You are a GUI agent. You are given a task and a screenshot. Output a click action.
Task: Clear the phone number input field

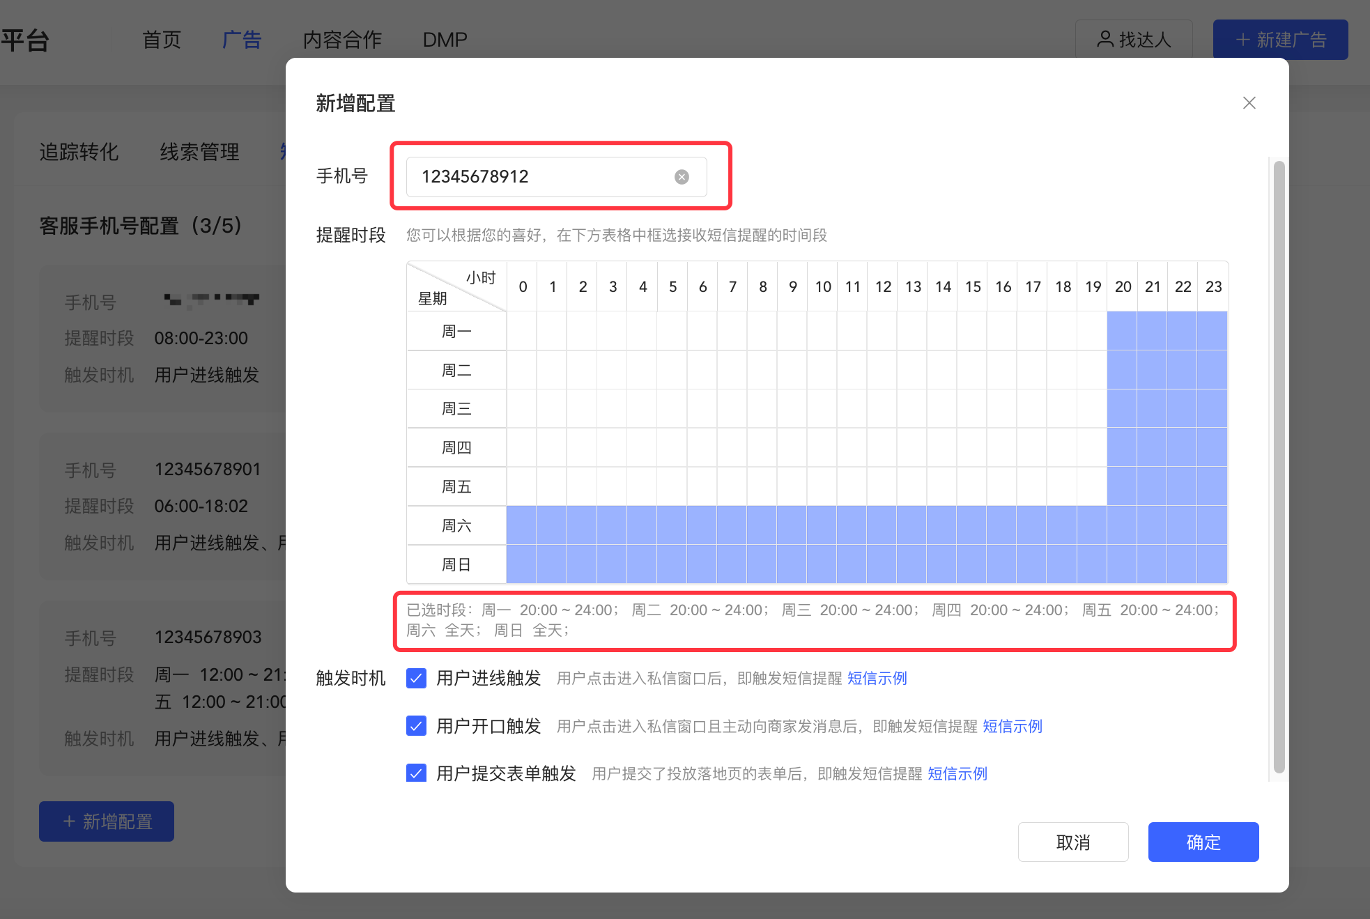point(681,177)
